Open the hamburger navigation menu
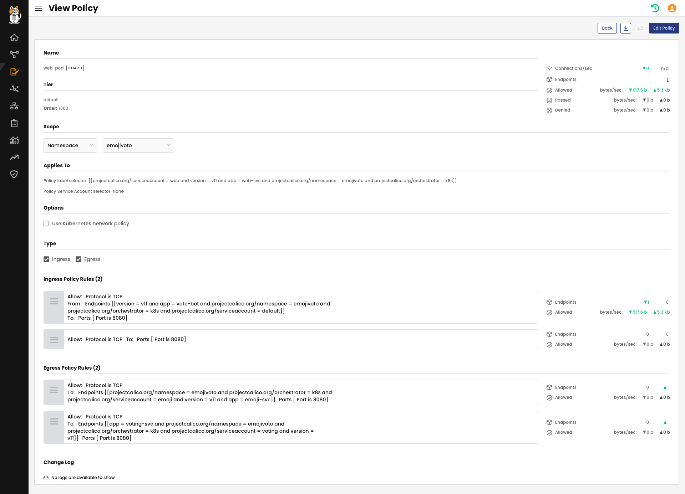 coord(39,8)
